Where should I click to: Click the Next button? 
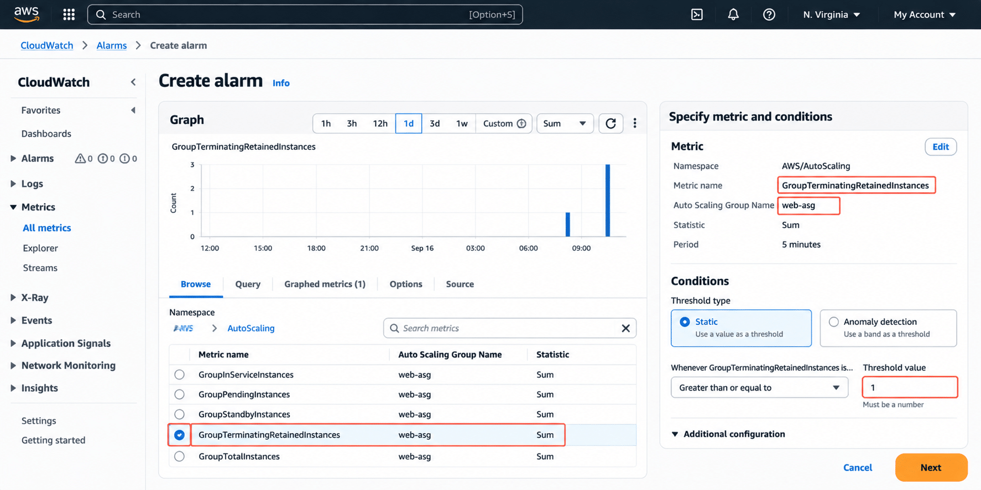(x=931, y=467)
